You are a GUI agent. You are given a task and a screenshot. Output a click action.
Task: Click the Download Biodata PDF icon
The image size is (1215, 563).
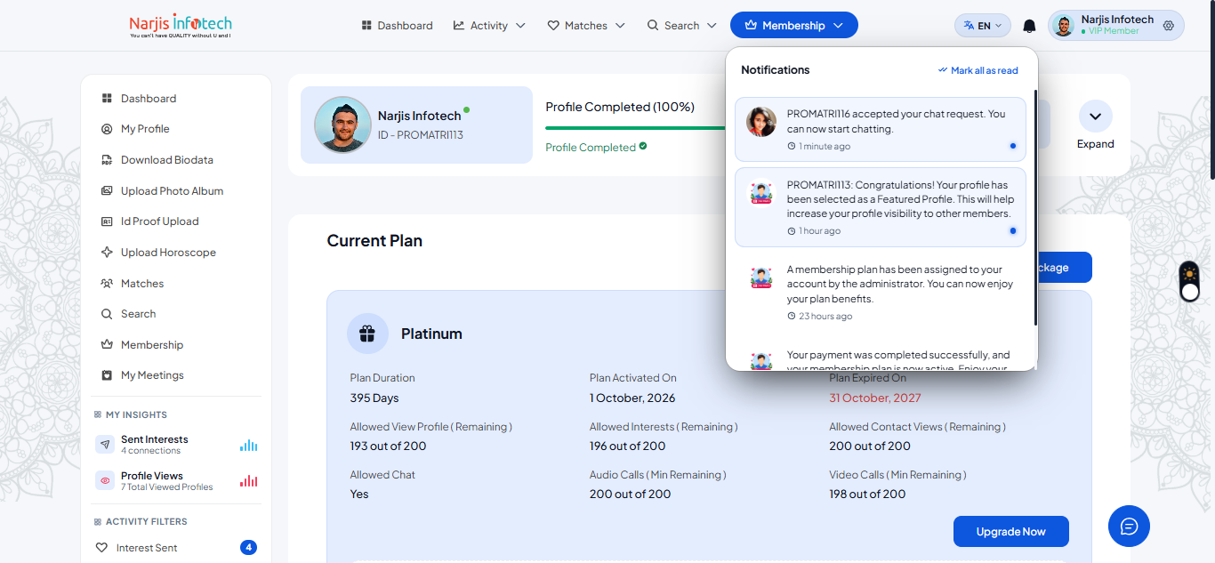pos(107,160)
